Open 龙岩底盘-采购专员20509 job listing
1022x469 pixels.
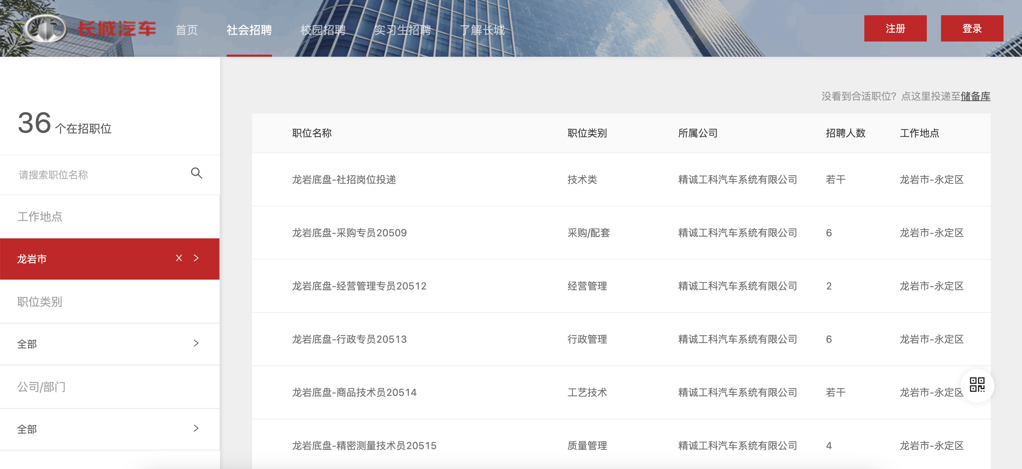[x=349, y=233]
